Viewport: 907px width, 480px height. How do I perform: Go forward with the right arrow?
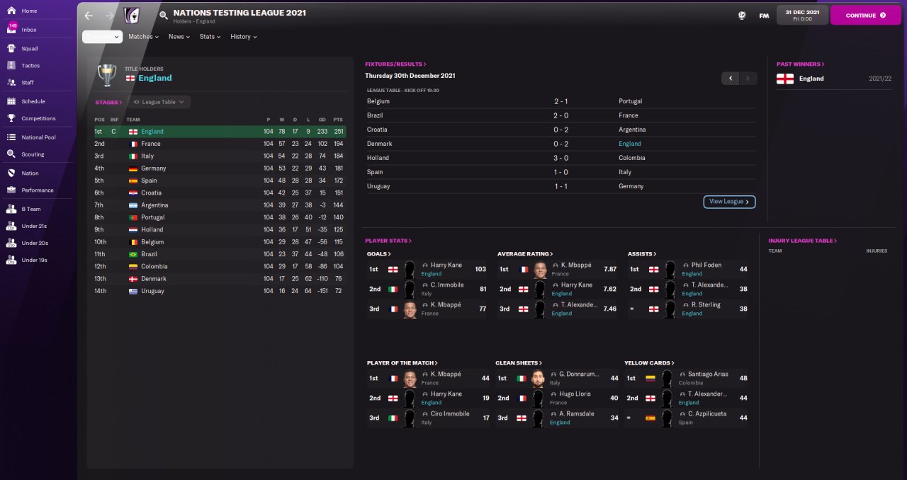click(x=109, y=15)
